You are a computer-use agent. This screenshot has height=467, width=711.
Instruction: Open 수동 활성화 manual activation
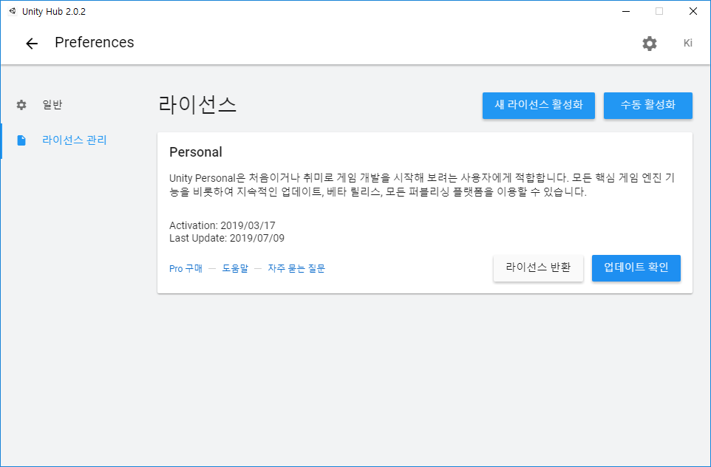point(647,105)
